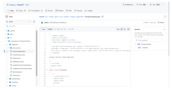Collapse the main/java/com/hankcs/hanlp folder
The image size is (172, 92).
7,41
